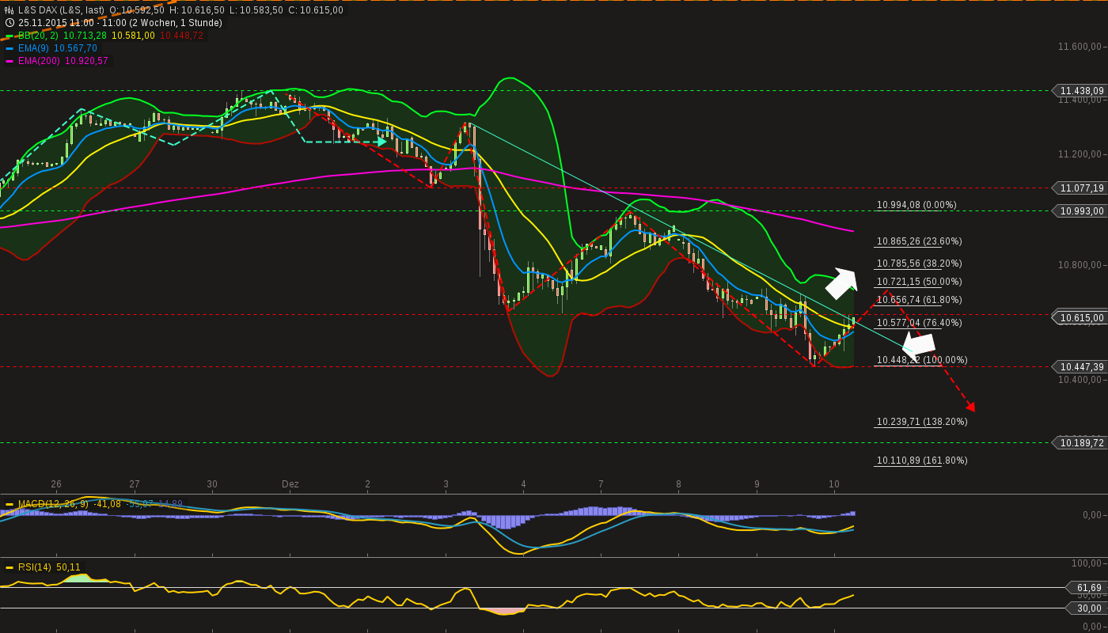Click the Fibonacci label 10.110,89 (161.80%)

click(922, 461)
